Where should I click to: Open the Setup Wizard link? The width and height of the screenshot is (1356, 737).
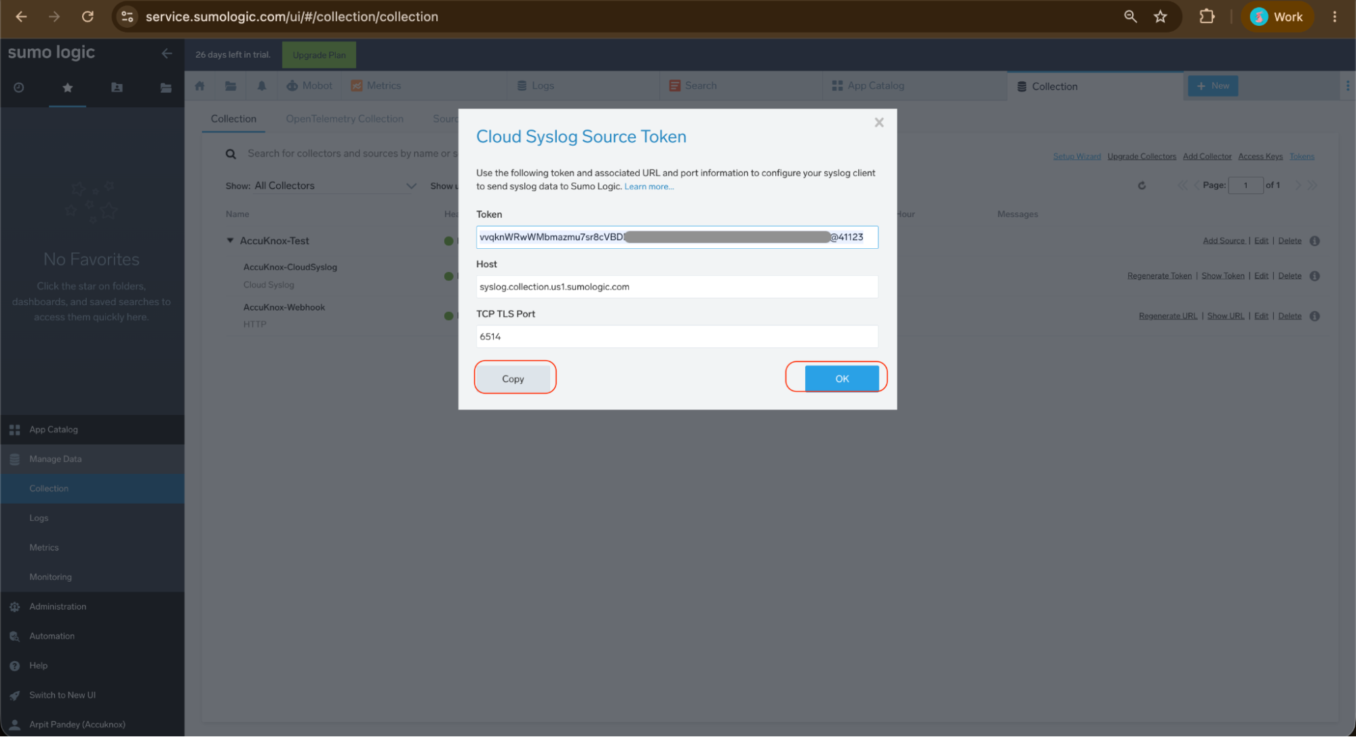coord(1077,157)
